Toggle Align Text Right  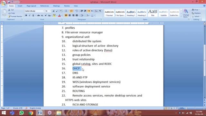73,15
